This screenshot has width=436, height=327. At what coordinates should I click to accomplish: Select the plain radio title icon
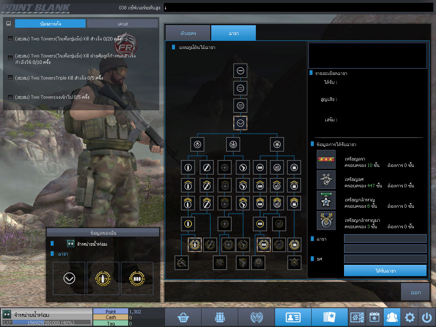click(277, 167)
